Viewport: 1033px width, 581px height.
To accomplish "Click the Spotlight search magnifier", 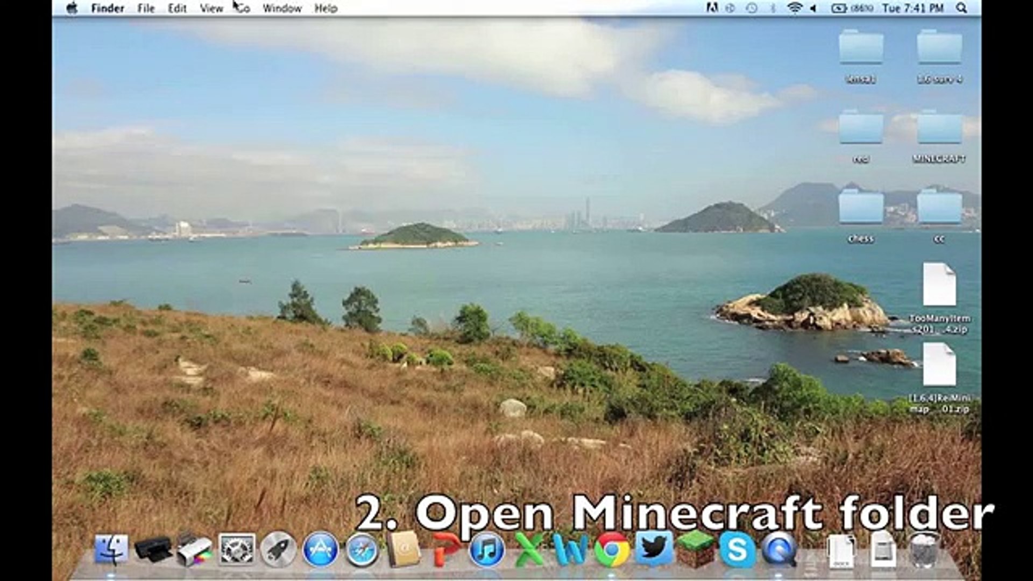I will (961, 8).
